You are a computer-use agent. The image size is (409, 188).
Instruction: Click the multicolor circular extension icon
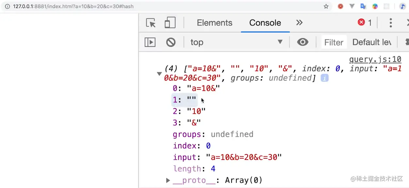375,6
